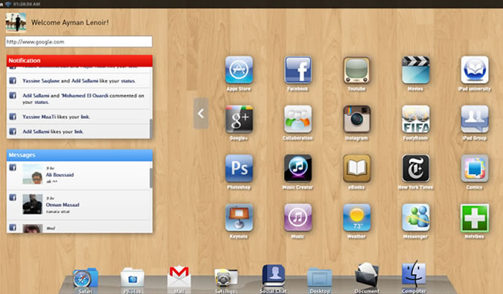Select the Notification panel header
Viewport: 503px width, 294px height.
point(79,61)
